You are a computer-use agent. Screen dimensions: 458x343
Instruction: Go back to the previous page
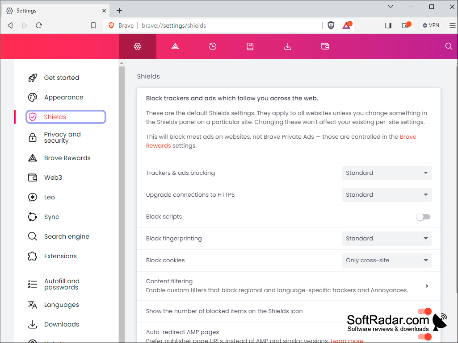pyautogui.click(x=10, y=25)
